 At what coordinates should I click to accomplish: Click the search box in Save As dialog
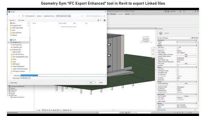(x=96, y=16)
